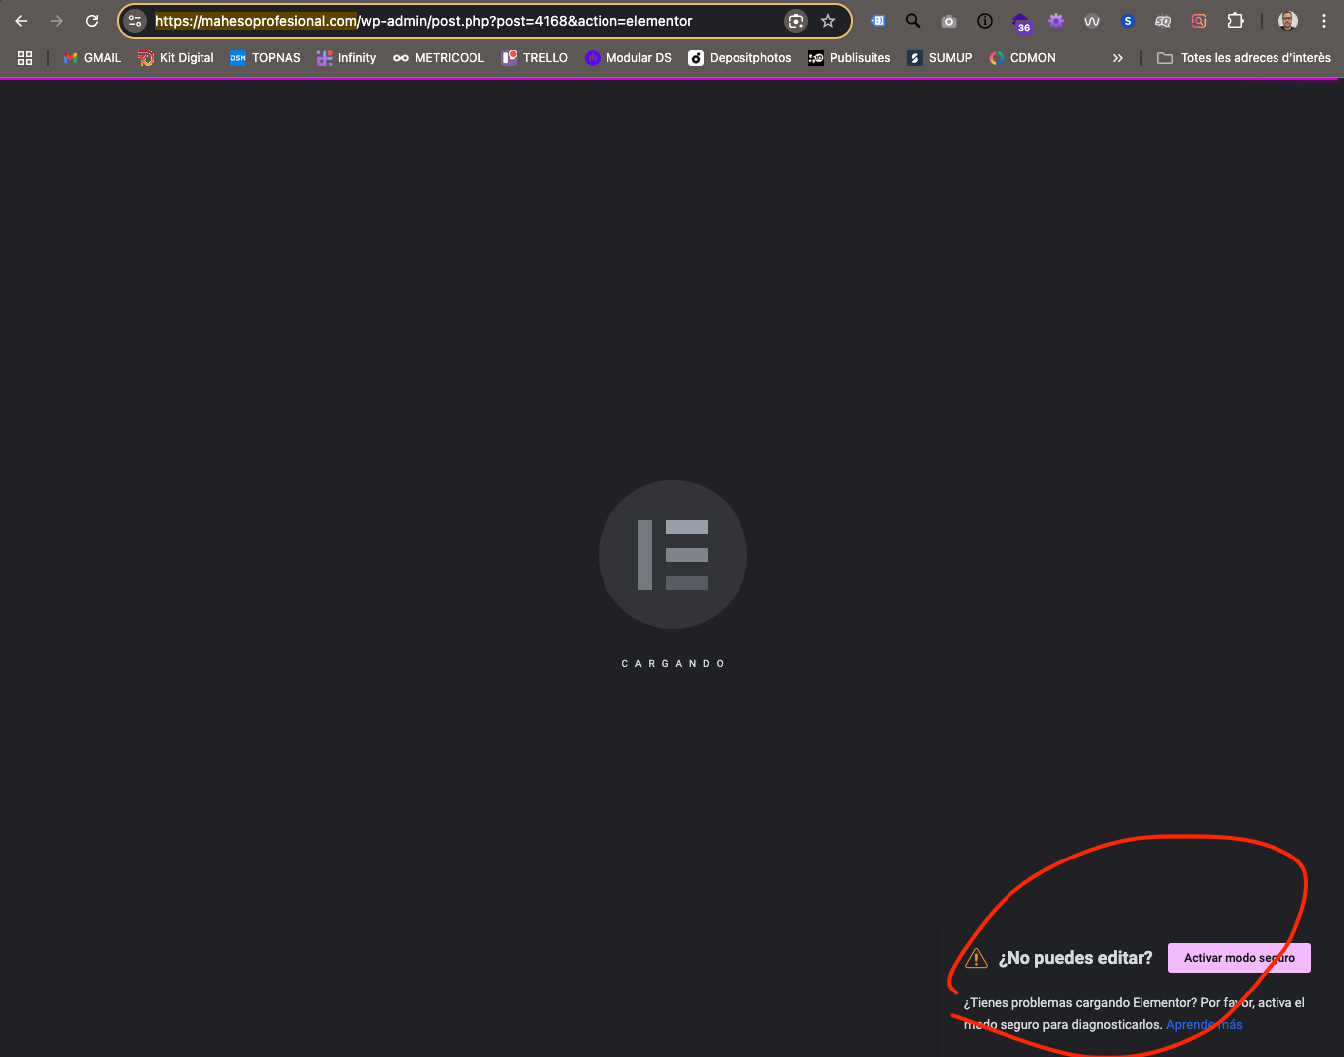Viewport: 1344px width, 1057px height.
Task: Click the Activar modo seguro button
Action: [x=1240, y=958]
